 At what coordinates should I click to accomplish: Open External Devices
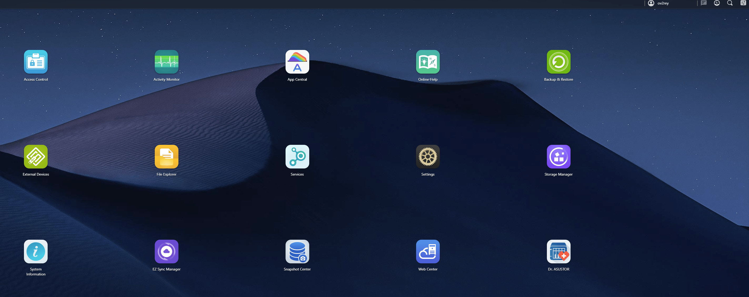click(x=36, y=157)
